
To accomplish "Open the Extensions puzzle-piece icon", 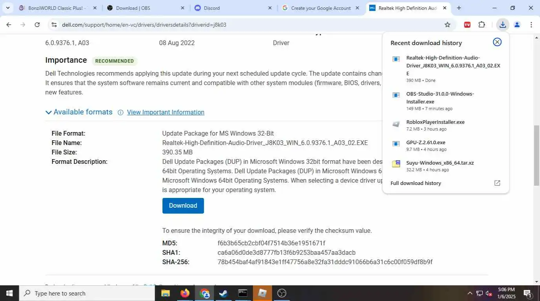I will (482, 25).
